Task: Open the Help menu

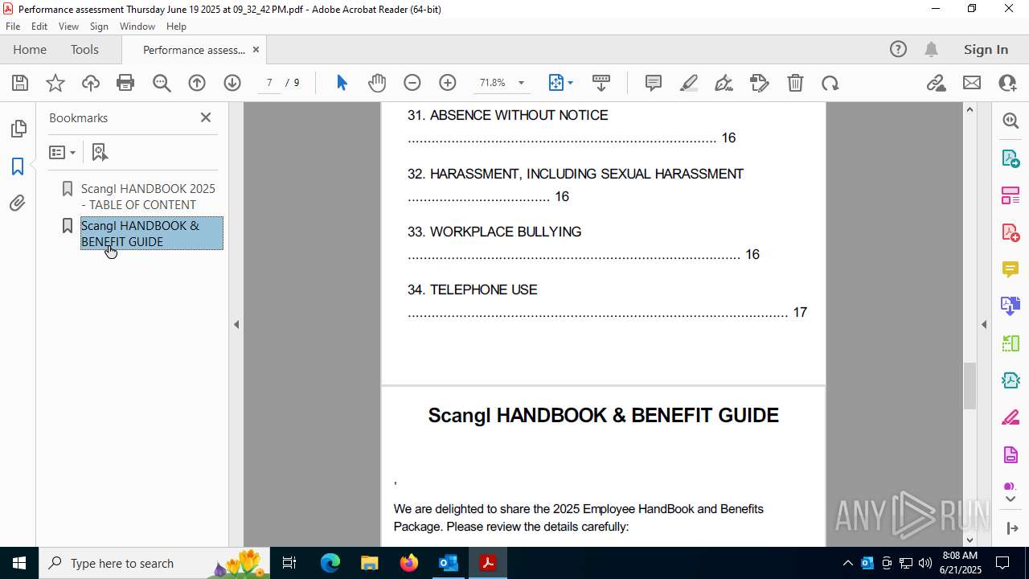Action: (x=176, y=27)
